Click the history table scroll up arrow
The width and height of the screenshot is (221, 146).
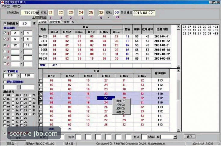[x=178, y=26]
